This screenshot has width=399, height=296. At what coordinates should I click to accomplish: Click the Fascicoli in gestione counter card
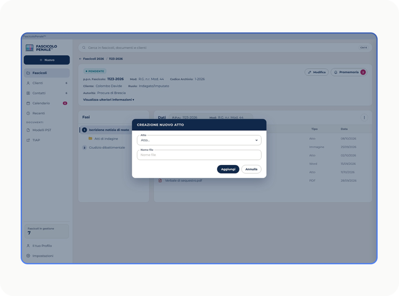coord(47,231)
